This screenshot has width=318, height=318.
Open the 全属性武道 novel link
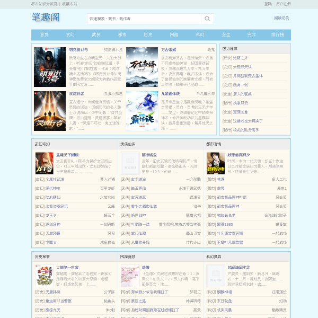pyautogui.click(x=55, y=180)
